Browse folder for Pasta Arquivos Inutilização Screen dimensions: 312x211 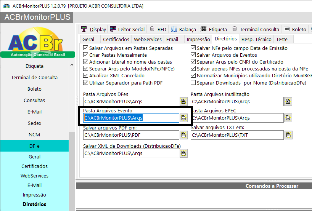pyautogui.click(x=288, y=102)
